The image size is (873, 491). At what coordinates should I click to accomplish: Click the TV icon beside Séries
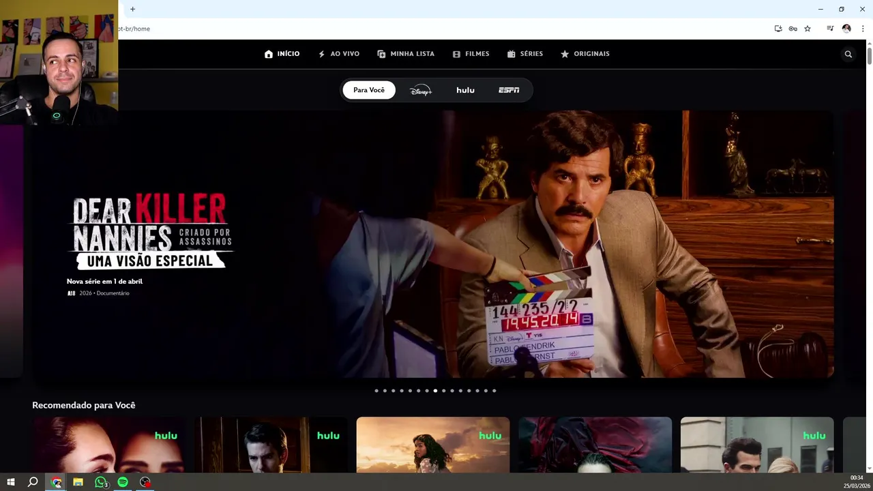tap(512, 54)
